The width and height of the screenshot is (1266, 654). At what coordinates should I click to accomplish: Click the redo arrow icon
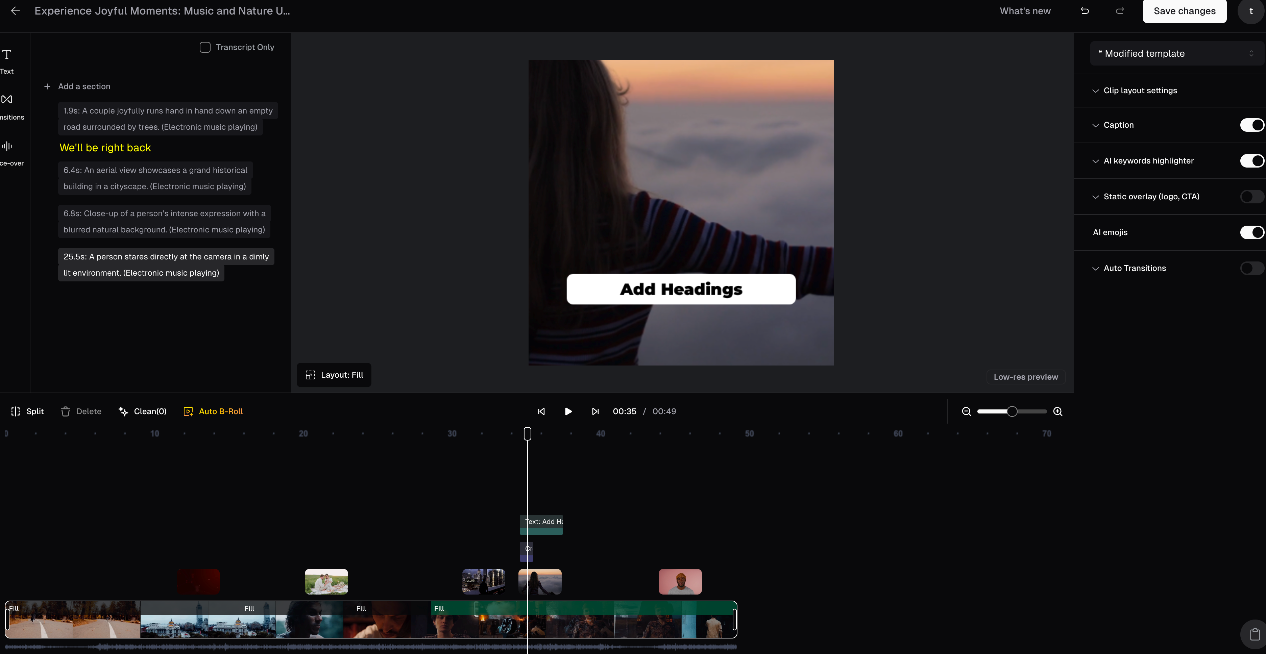coord(1120,11)
